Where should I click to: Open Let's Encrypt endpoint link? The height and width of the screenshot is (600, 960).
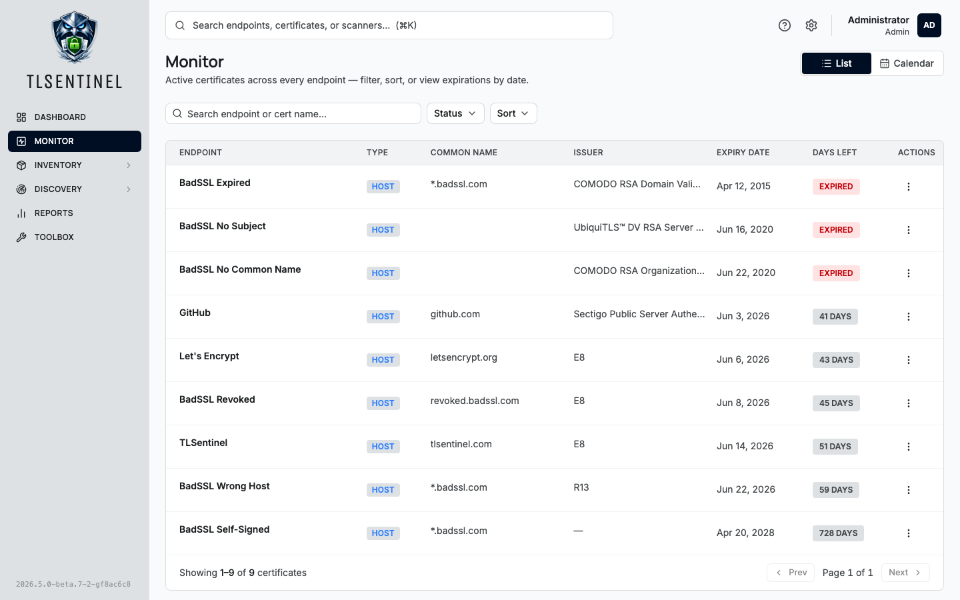[209, 356]
